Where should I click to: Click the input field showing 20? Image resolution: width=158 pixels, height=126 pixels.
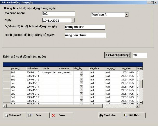tap(140, 55)
